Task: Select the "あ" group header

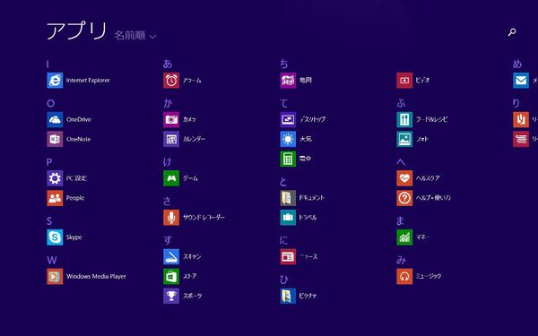Action: [x=168, y=64]
